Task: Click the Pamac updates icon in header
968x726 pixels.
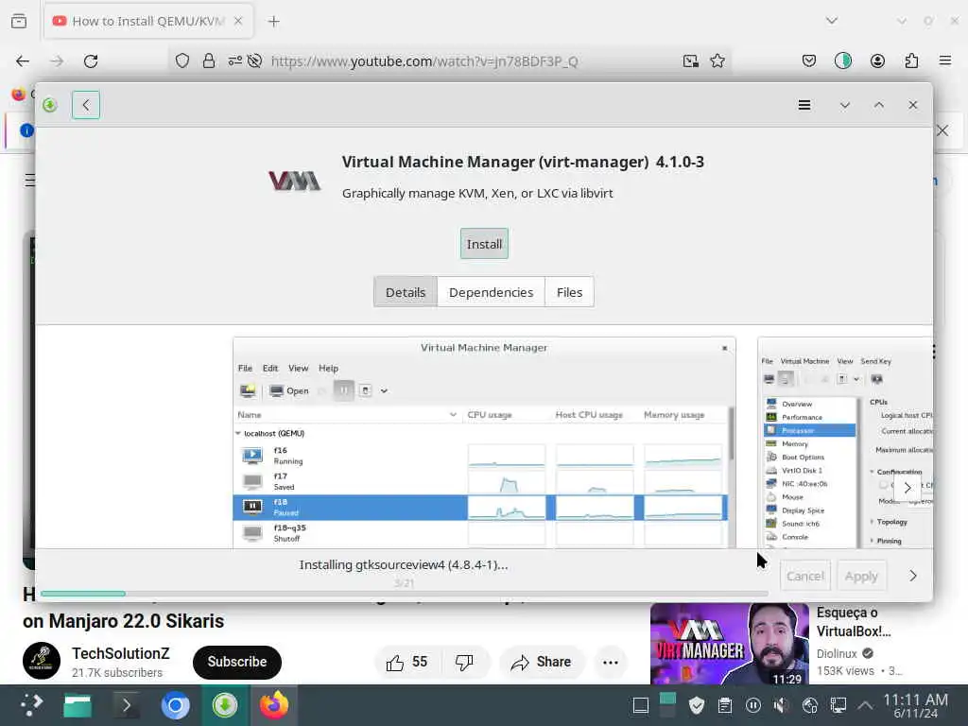Action: tap(50, 106)
